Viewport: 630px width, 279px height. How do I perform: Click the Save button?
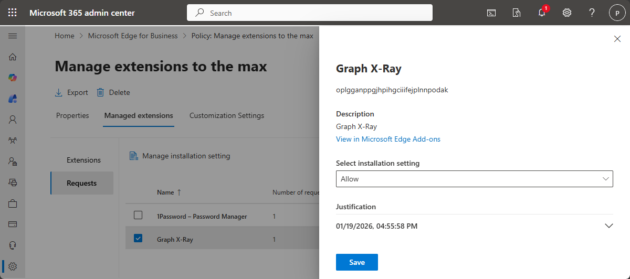pyautogui.click(x=356, y=262)
